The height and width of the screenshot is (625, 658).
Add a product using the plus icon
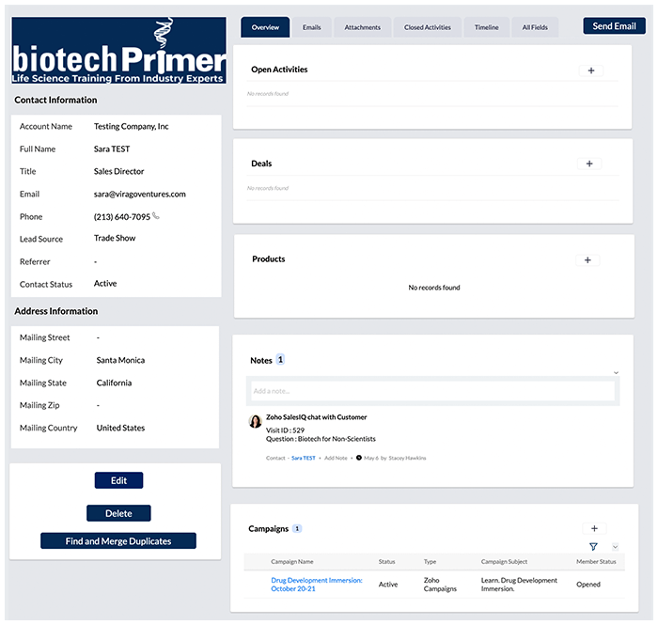(x=587, y=260)
